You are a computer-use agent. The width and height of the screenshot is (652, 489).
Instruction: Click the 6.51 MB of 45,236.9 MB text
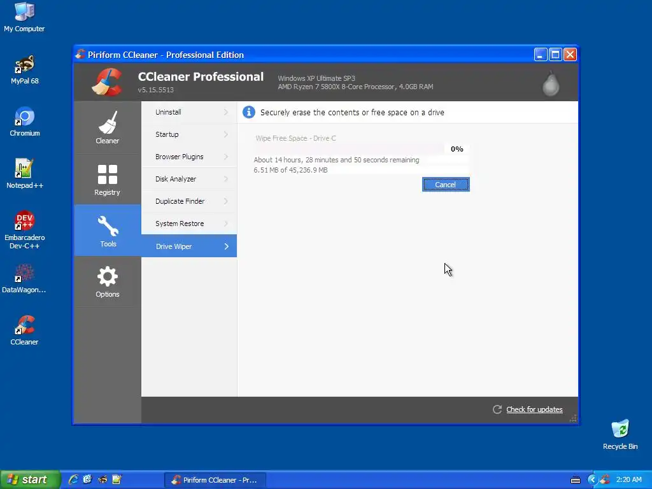click(x=290, y=170)
